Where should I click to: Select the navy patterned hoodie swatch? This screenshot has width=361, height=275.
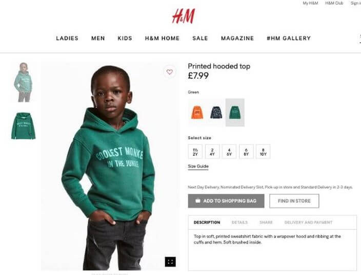(216, 113)
